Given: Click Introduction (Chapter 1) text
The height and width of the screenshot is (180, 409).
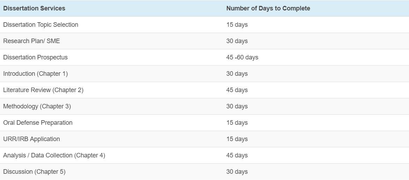Looking at the screenshot, I should (35, 74).
